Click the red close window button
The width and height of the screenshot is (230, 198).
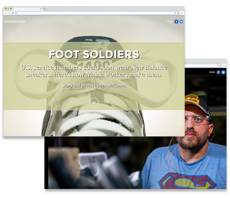6,8
